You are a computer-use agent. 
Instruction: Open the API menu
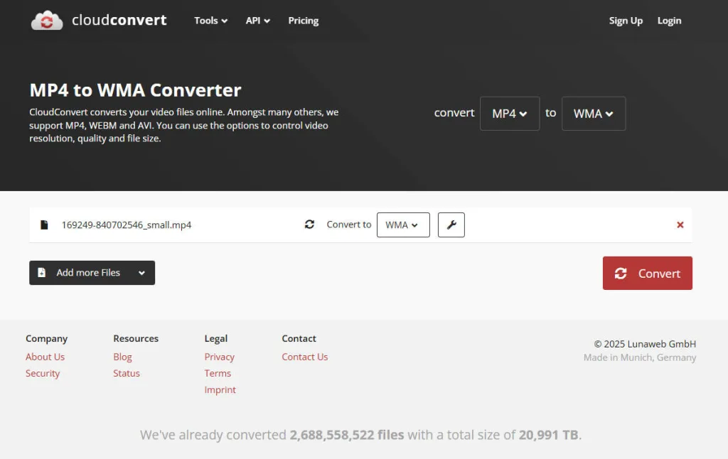click(x=257, y=21)
